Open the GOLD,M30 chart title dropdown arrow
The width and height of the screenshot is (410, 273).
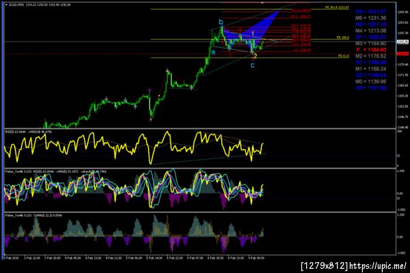6,5
